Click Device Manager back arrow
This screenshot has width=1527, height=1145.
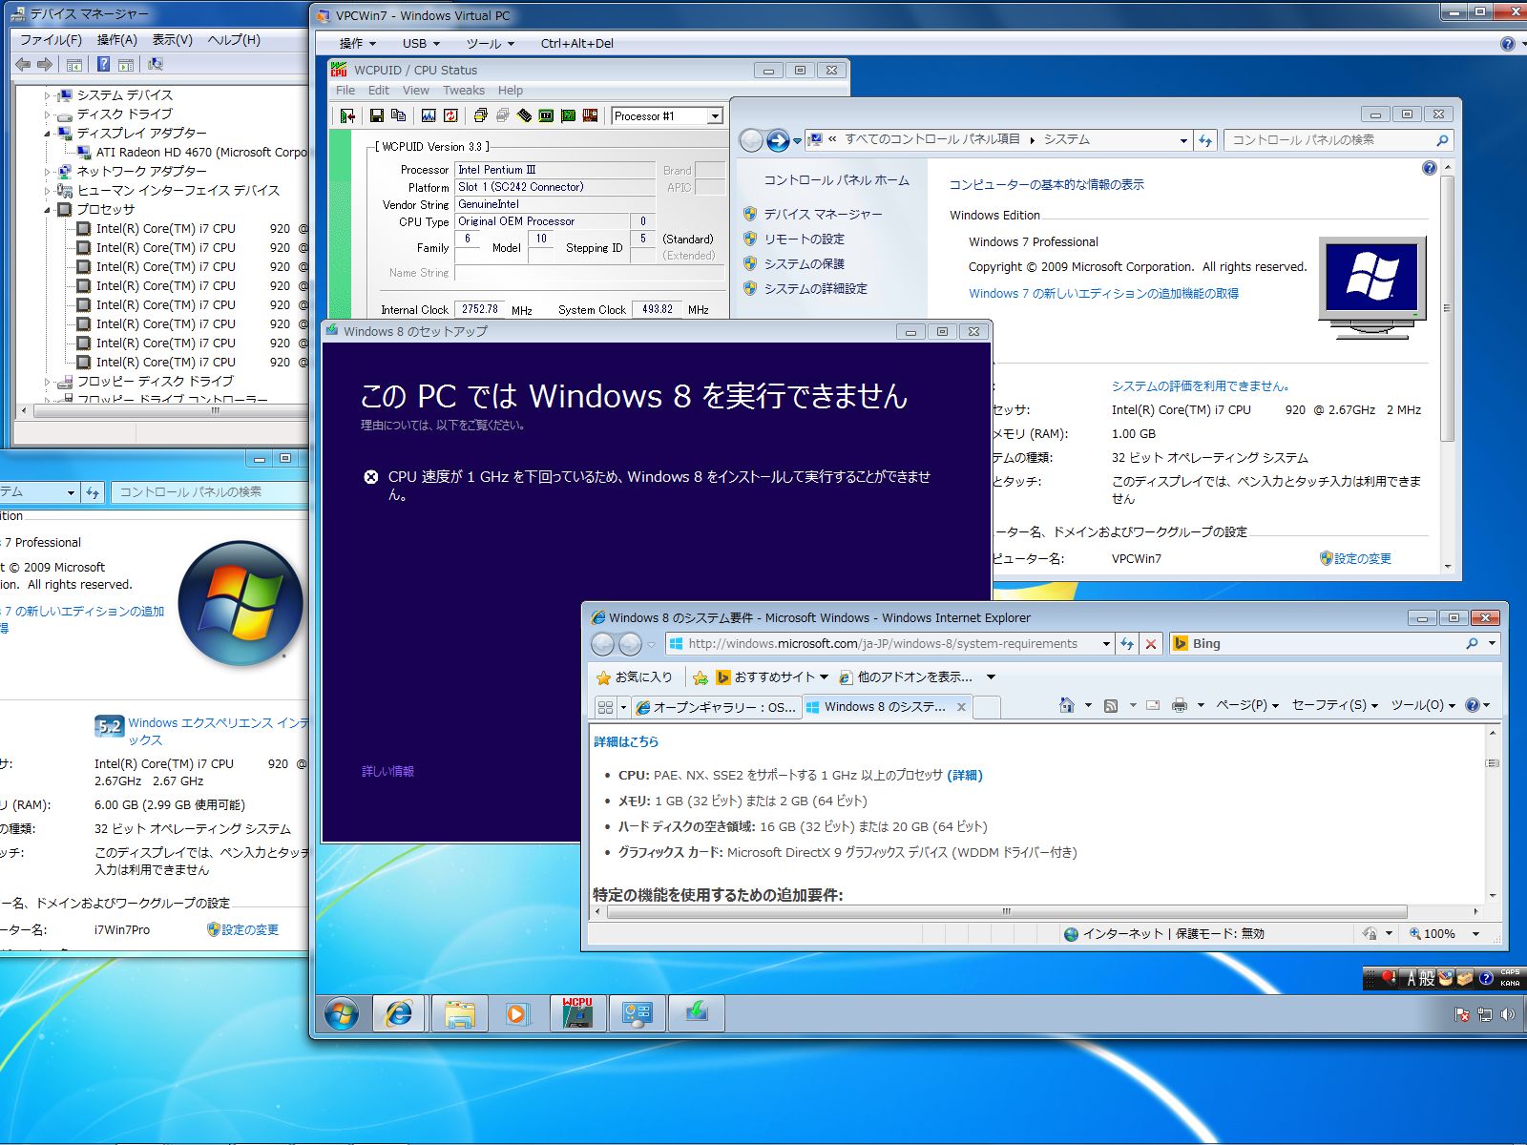point(23,64)
